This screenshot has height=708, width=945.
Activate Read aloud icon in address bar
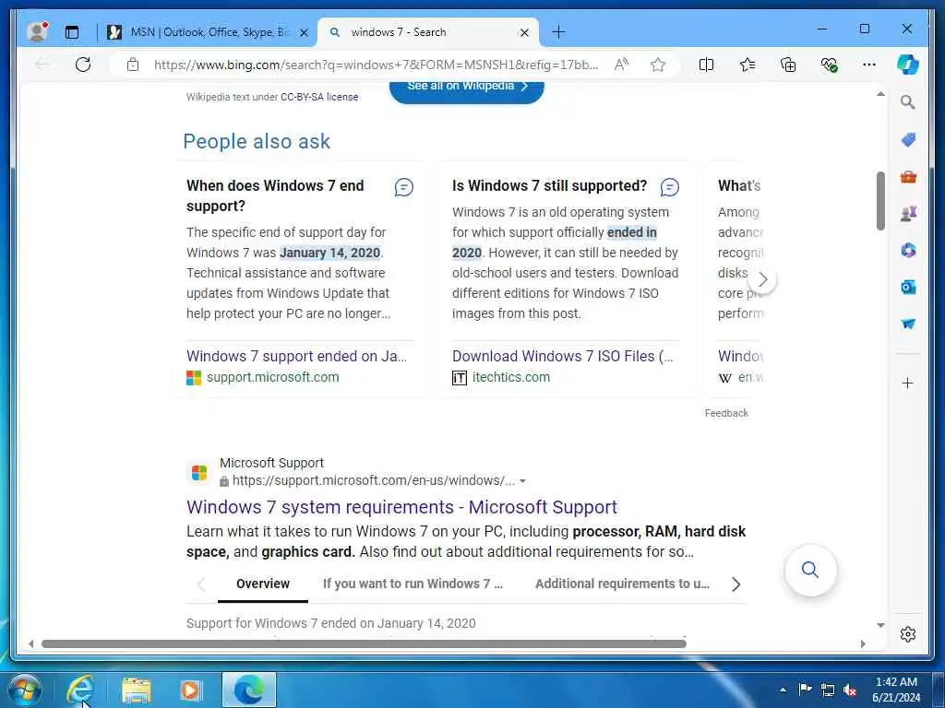pyautogui.click(x=621, y=65)
